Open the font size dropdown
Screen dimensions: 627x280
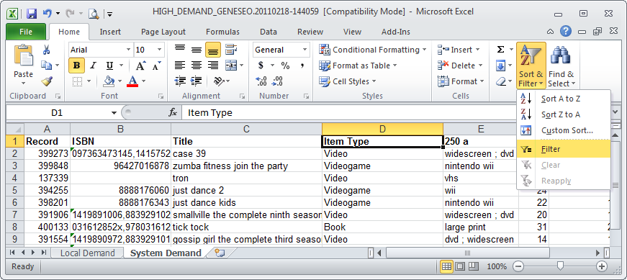point(160,50)
